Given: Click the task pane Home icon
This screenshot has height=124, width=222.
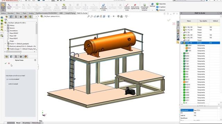Looking at the screenshot, I should [178, 22].
